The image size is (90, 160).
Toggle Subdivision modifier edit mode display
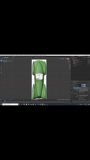83,86
